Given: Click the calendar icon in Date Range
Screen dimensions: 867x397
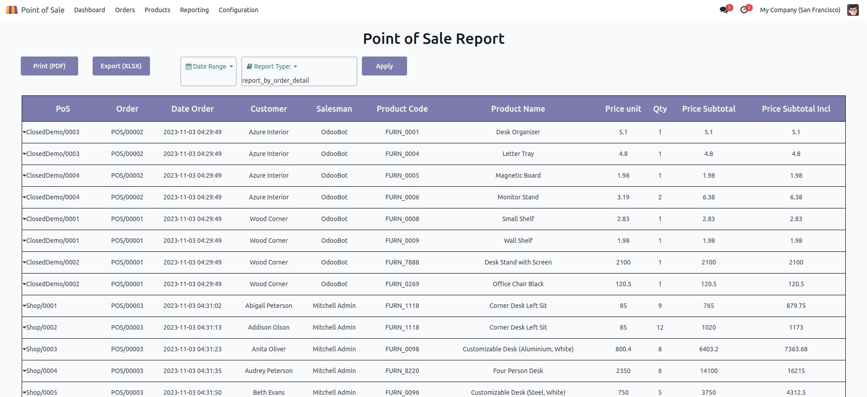Looking at the screenshot, I should [x=188, y=66].
